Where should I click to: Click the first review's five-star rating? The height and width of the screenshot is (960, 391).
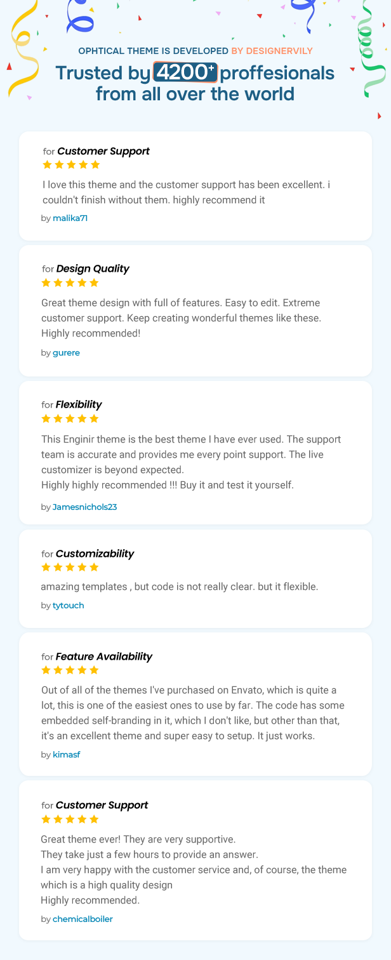72,164
